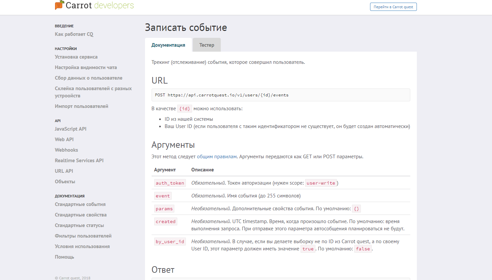Go to the URL API page
The image size is (492, 280).
point(64,171)
